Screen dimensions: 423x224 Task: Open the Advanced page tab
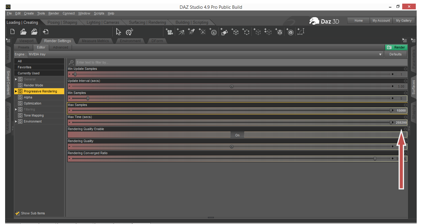[x=61, y=47]
